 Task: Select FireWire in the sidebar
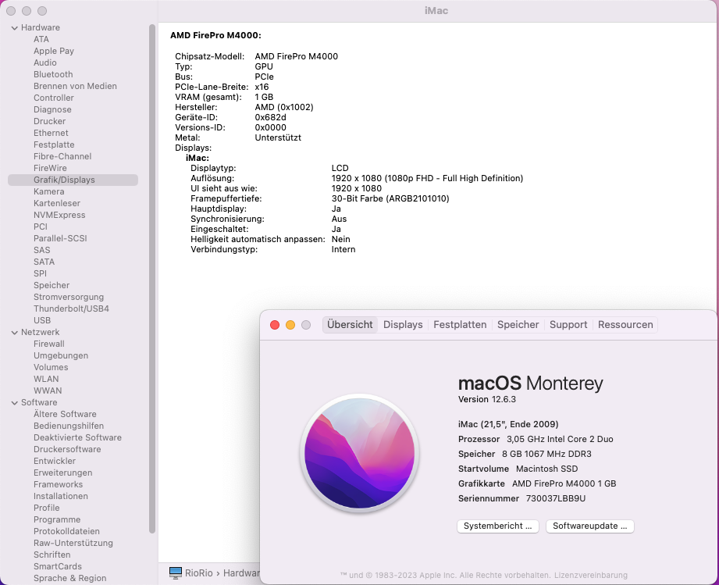point(50,168)
